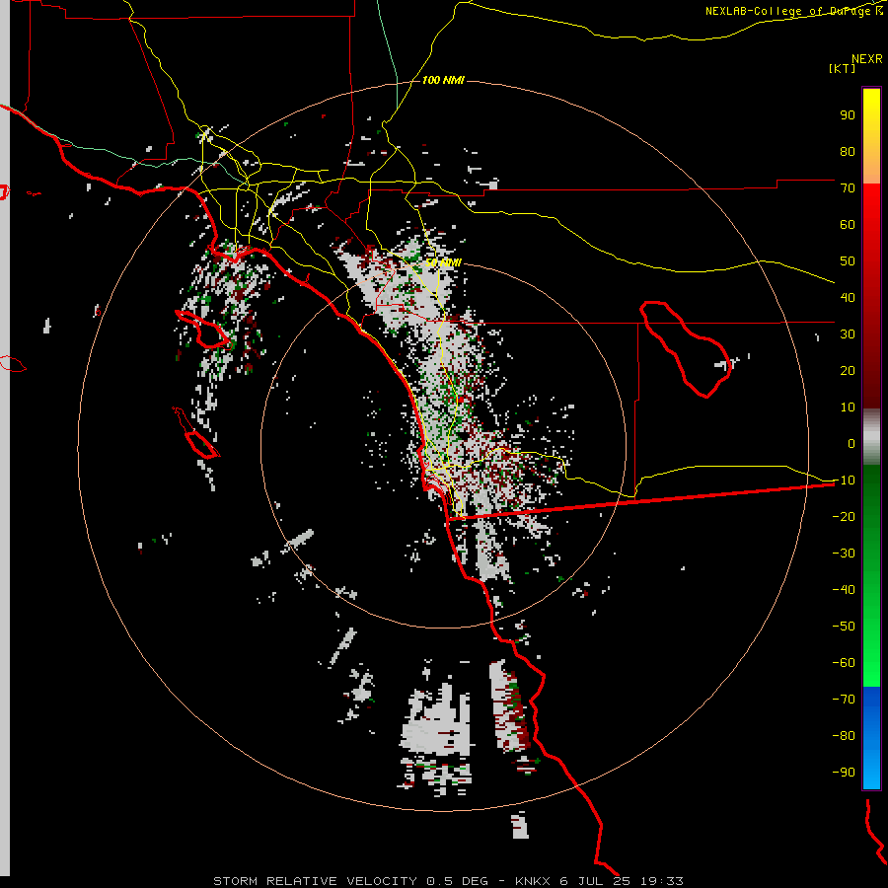Click the positive 80 scale value

848,152
